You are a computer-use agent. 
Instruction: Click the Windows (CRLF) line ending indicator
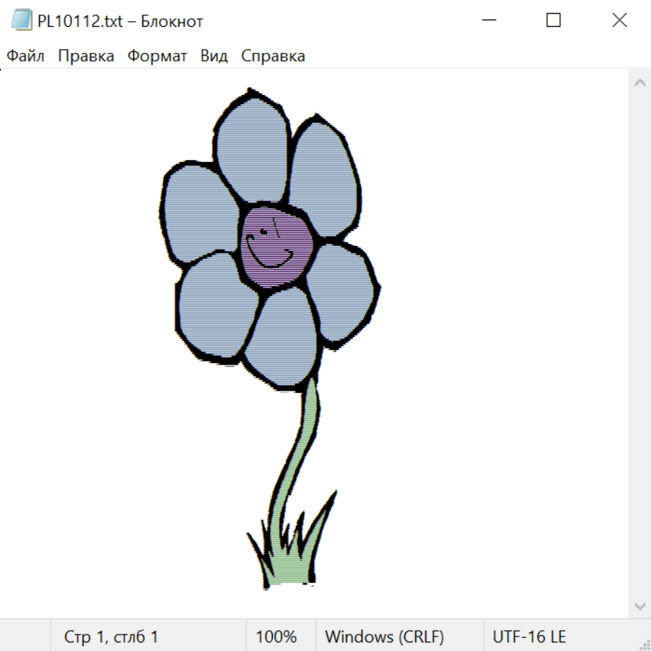[384, 637]
